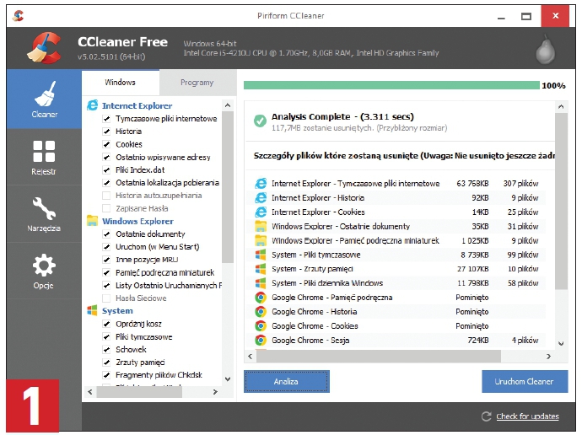Image resolution: width=582 pixels, height=435 pixels.
Task: Switch to the Programy tab
Action: 197,83
